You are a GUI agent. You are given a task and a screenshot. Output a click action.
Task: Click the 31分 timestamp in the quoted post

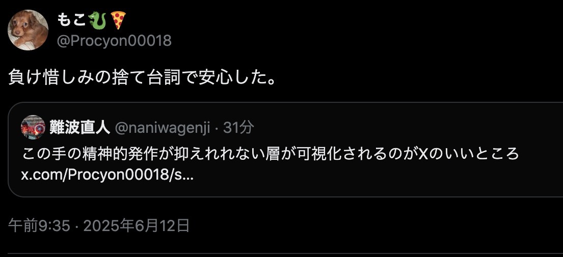click(239, 128)
